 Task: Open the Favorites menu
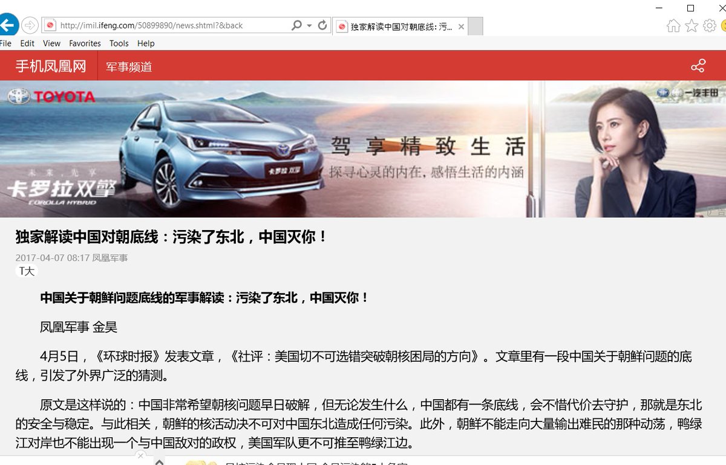pos(85,43)
